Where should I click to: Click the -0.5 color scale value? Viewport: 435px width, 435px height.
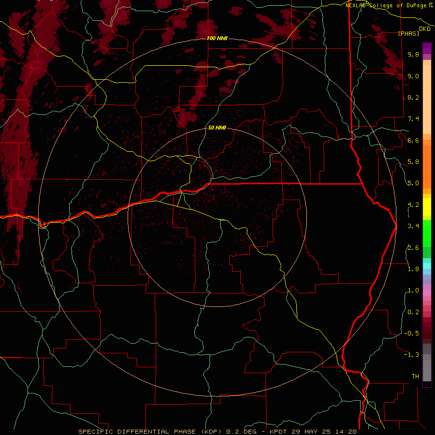[411, 333]
